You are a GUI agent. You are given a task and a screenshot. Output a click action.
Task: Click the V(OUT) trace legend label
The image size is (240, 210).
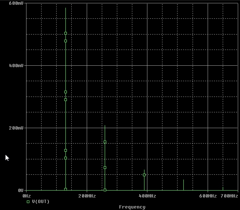coord(41,202)
